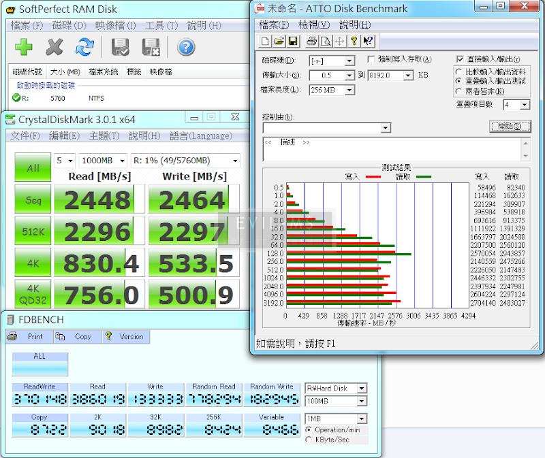Click the green 讀取 legend swatch

point(424,177)
